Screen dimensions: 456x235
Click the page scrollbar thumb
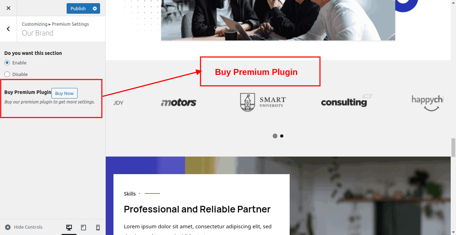tap(453, 148)
